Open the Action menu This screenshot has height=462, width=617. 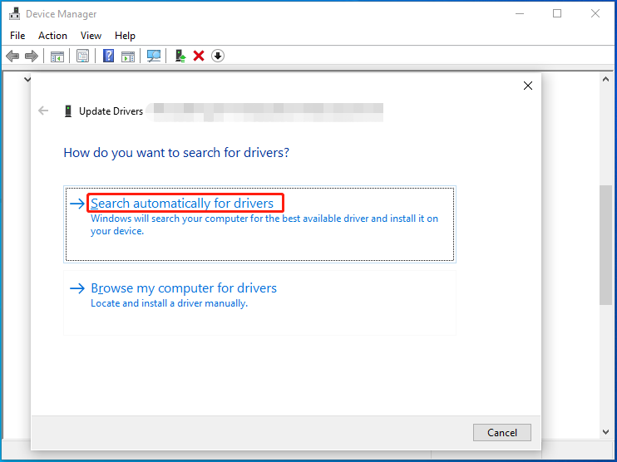[52, 36]
